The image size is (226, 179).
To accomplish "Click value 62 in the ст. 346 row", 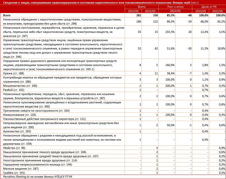I will tap(156, 48).
